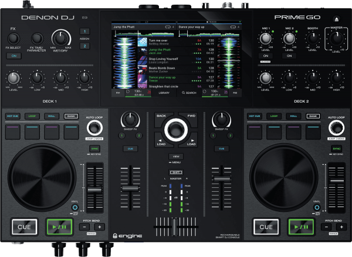This screenshot has width=352, height=257.
Task: Tap Deck 2 pitch bend plus button
Action: coord(341,227)
